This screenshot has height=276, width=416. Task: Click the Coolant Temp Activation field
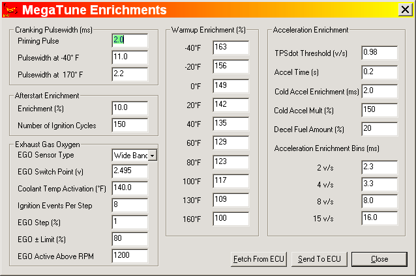(129, 188)
